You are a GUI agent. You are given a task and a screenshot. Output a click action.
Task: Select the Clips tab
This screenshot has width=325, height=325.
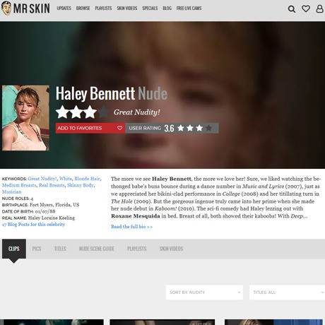(14, 249)
